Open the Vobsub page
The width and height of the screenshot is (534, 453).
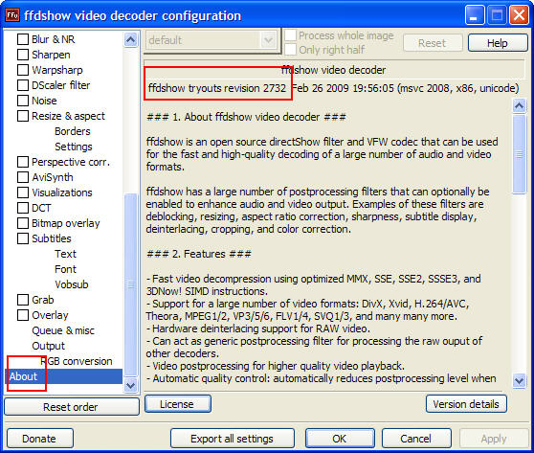[72, 284]
